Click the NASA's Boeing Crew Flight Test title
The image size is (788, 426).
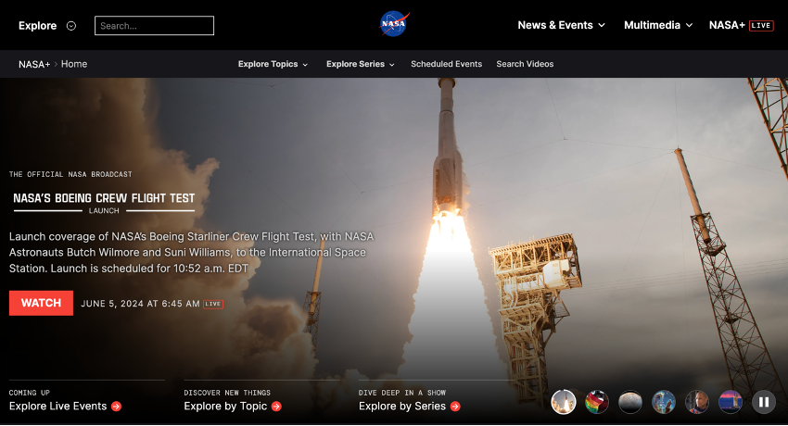click(x=104, y=198)
